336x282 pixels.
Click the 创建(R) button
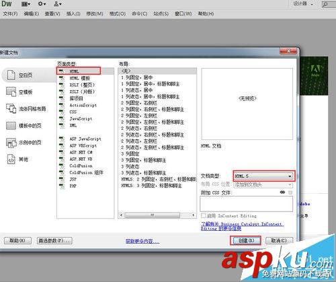click(x=246, y=241)
